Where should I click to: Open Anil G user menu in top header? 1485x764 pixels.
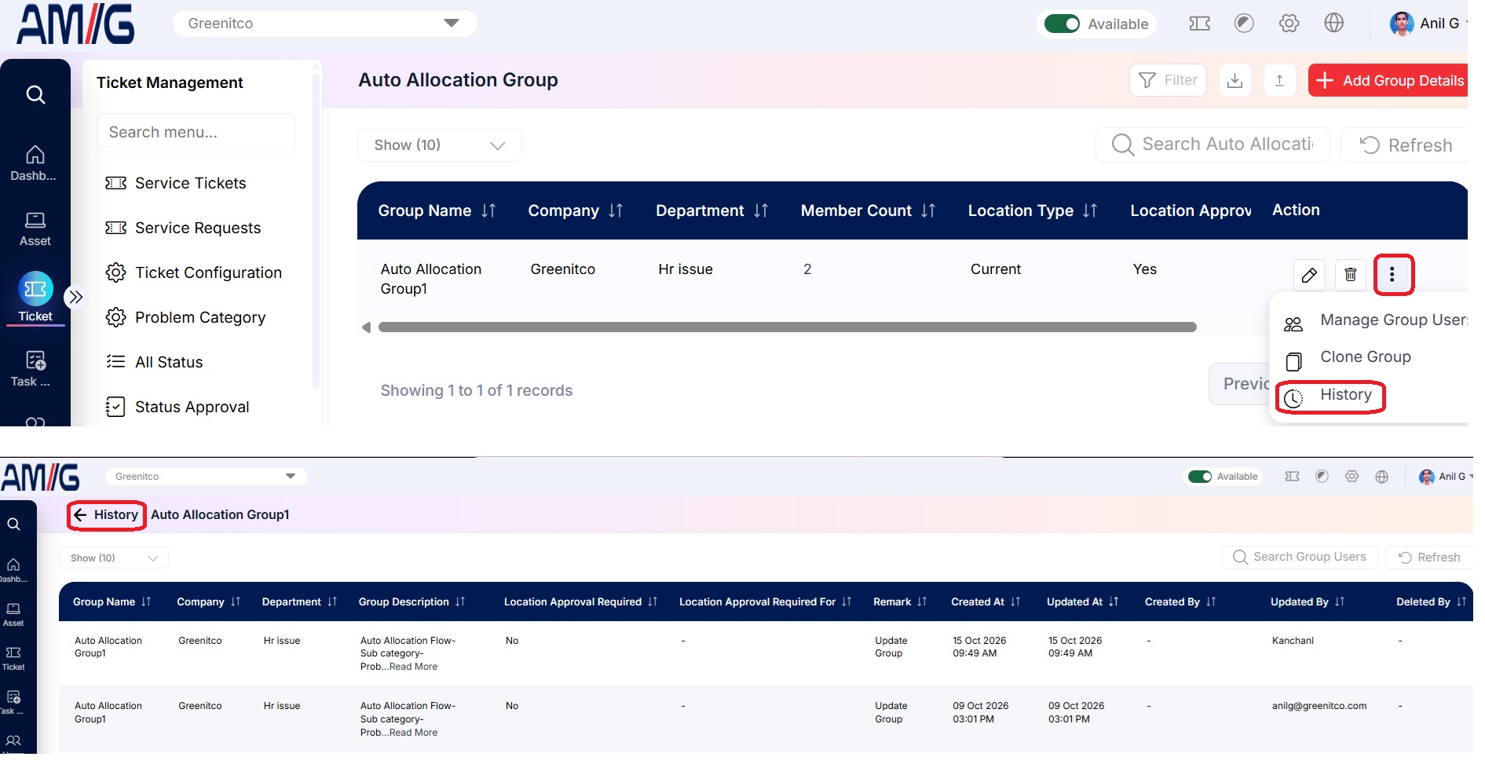click(1427, 24)
